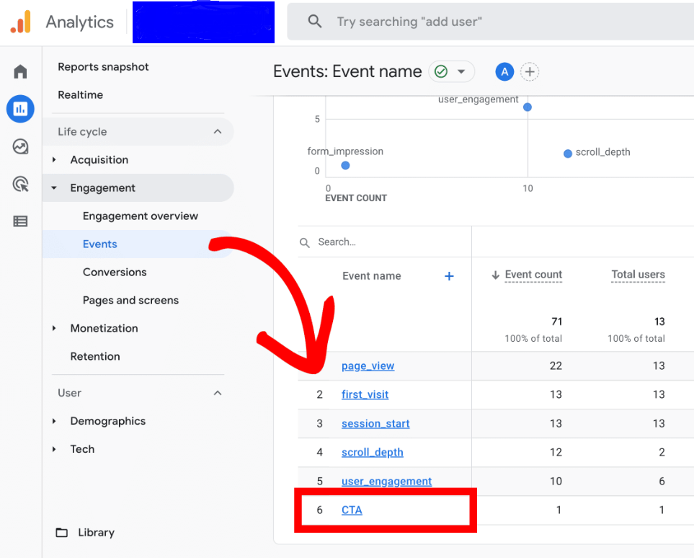Open the dropdown arrow beside report title
The height and width of the screenshot is (558, 694).
click(461, 71)
